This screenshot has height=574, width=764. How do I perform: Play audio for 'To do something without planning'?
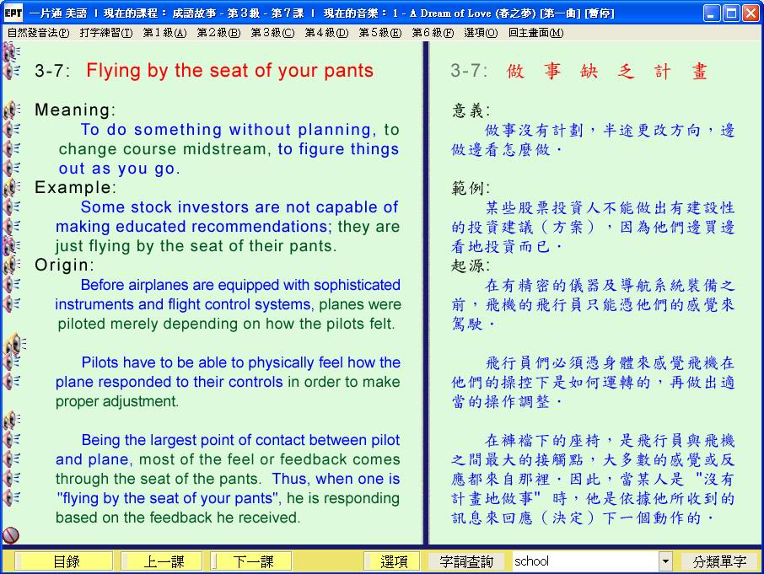point(11,130)
